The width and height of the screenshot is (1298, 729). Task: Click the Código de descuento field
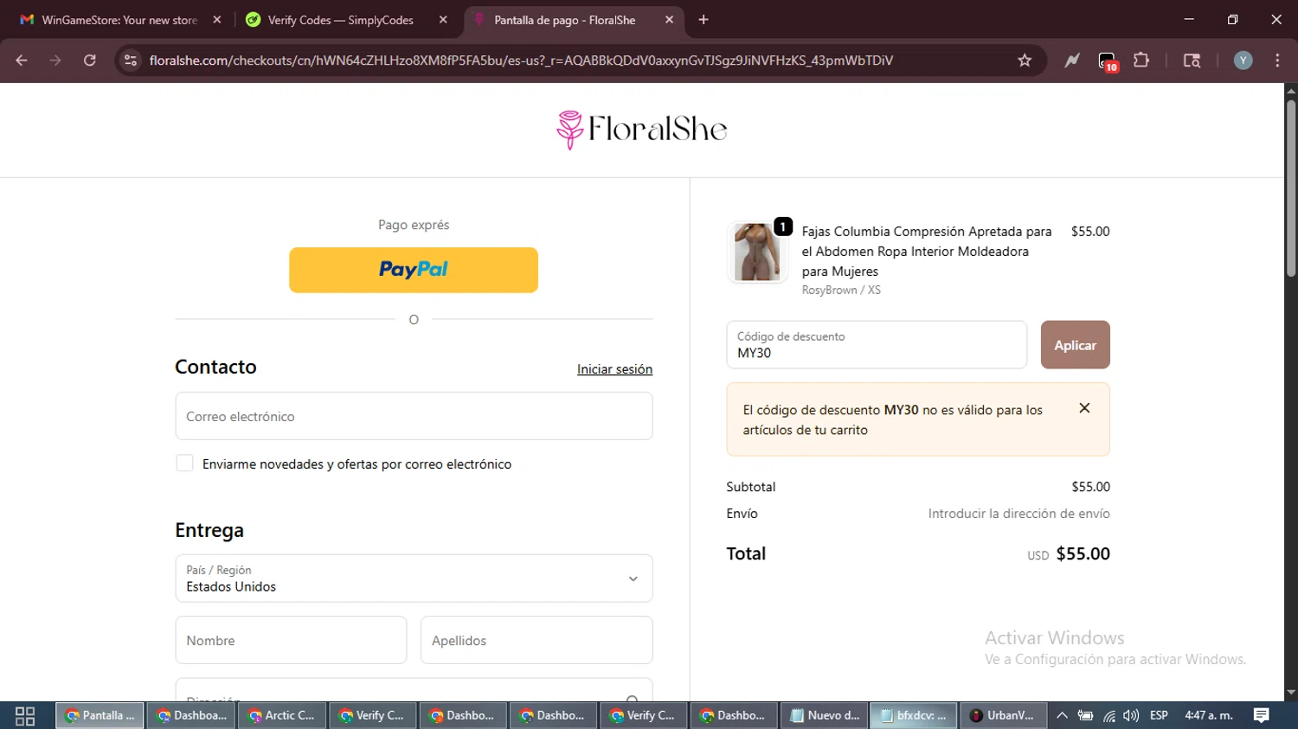pos(877,345)
